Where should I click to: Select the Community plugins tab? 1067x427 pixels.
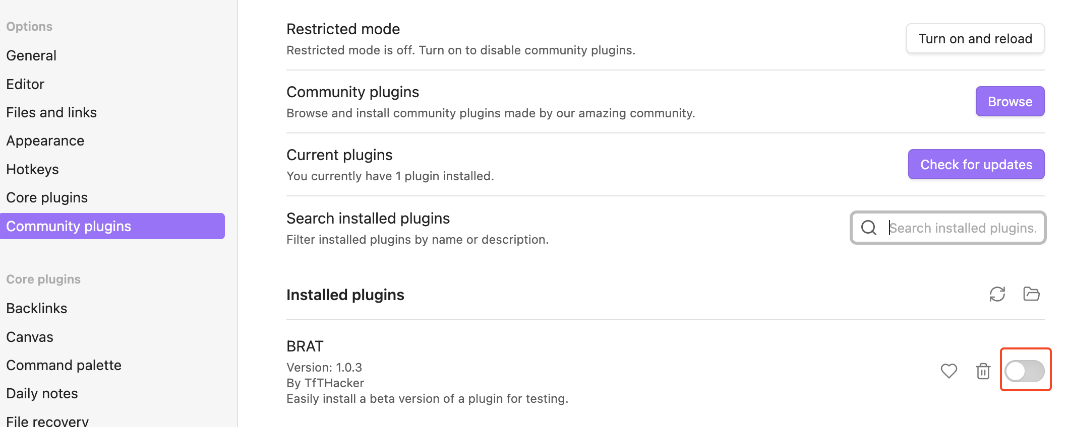[69, 226]
